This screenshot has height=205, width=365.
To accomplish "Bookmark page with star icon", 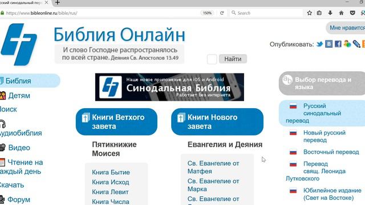I will (x=309, y=13).
